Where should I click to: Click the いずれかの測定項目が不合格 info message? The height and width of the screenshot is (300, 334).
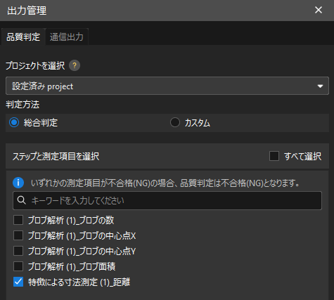point(165,183)
